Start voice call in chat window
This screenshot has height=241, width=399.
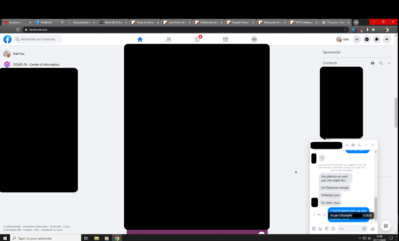coord(359,145)
